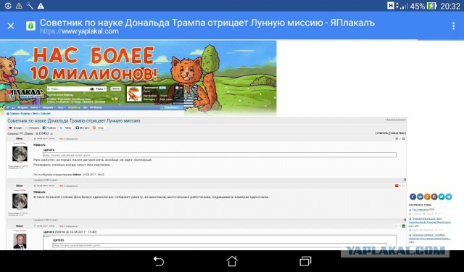Click the Отправить share button
The height and width of the screenshot is (272, 464).
coord(33,128)
